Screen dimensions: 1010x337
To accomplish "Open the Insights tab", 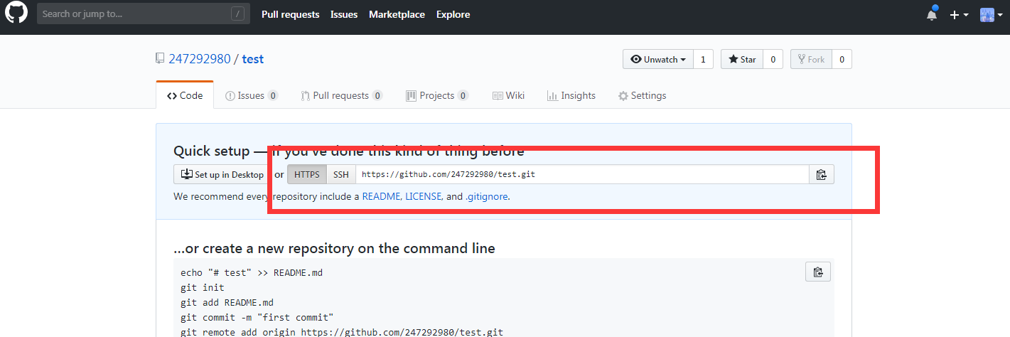I will 571,95.
